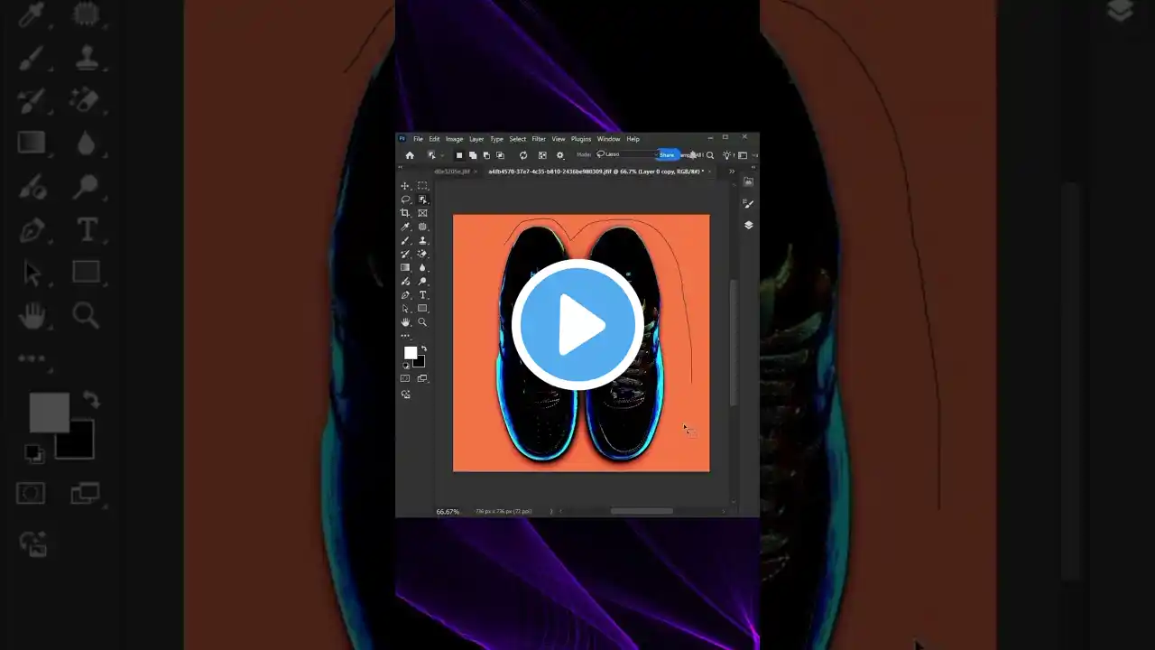Open the Mode Lasso dropdown
The height and width of the screenshot is (650, 1155).
pyautogui.click(x=627, y=154)
